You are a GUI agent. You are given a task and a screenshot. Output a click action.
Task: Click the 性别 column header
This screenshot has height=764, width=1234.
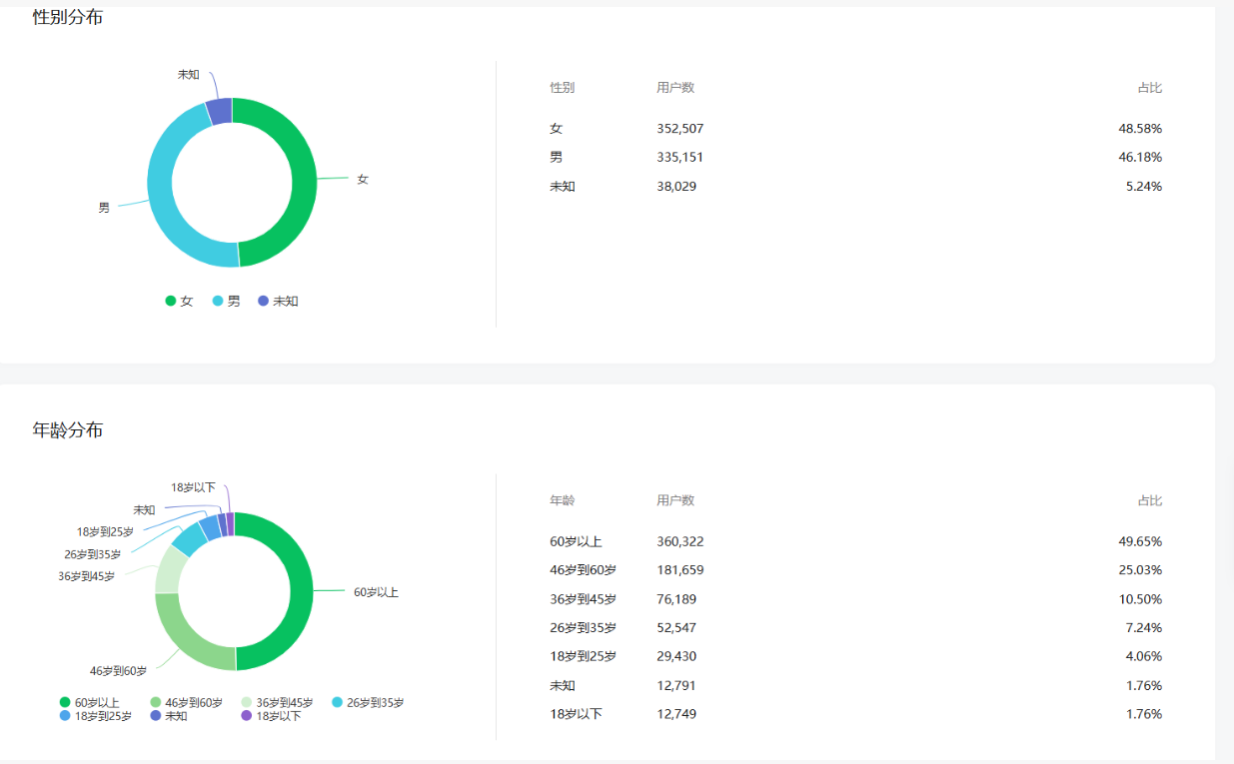(x=562, y=88)
